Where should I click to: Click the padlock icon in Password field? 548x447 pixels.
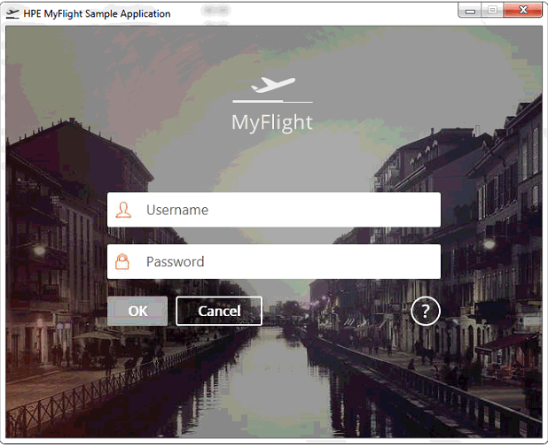[122, 262]
